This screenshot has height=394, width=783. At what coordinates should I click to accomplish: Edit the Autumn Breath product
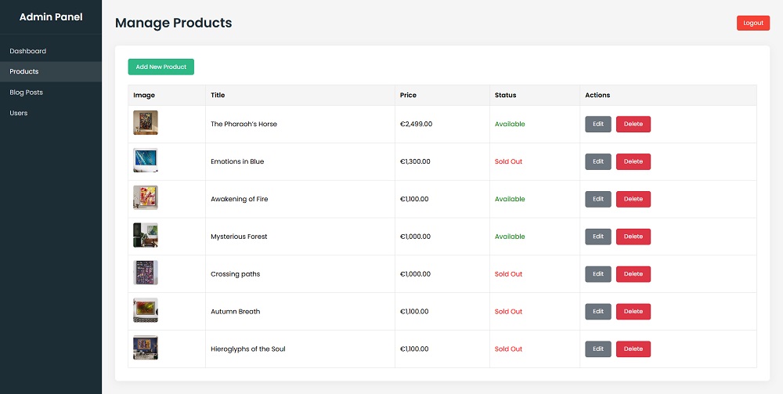point(597,312)
